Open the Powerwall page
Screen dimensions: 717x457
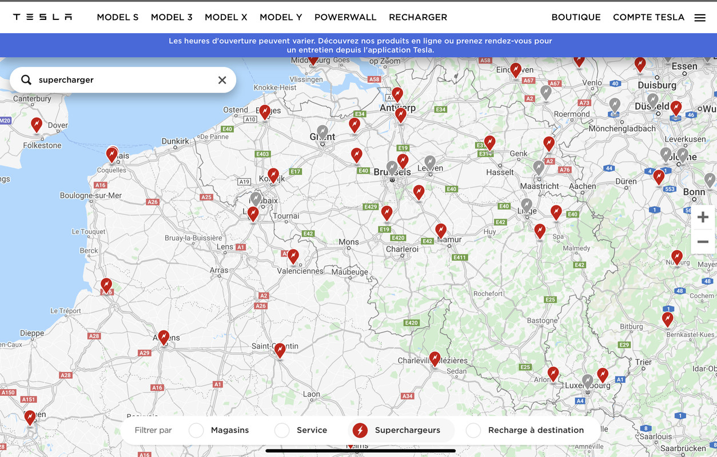(x=345, y=17)
